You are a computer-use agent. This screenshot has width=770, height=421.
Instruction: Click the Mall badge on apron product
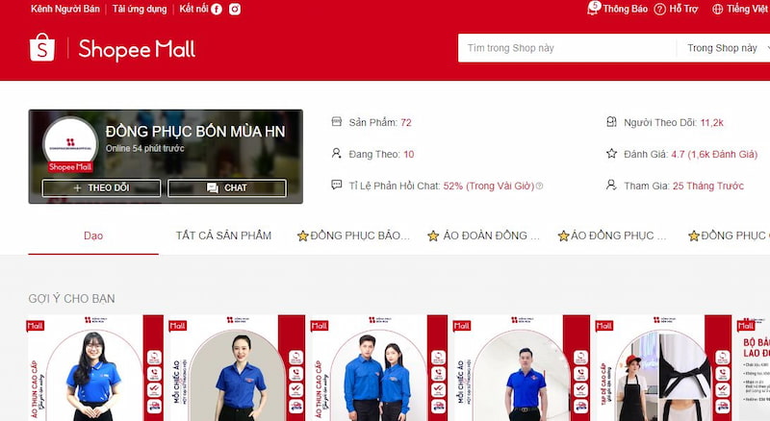point(603,326)
